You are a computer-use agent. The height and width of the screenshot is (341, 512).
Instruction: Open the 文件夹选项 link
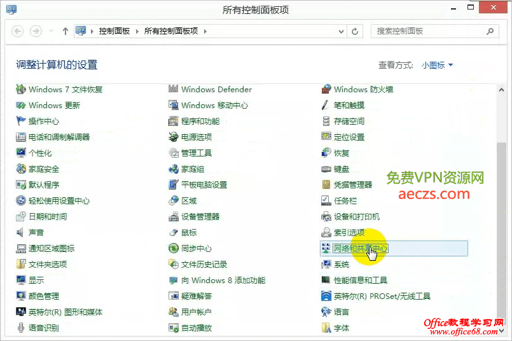click(48, 264)
